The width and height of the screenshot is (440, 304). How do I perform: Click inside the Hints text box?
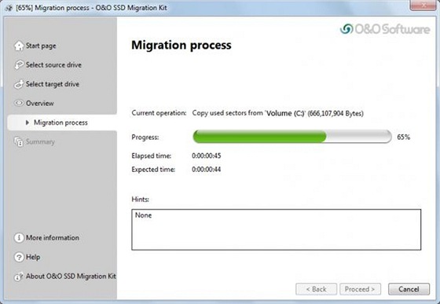[x=277, y=229]
